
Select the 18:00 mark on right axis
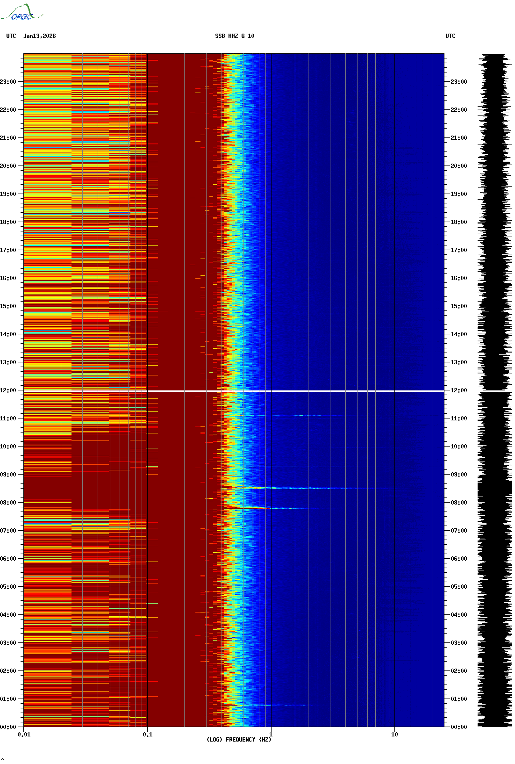458,222
